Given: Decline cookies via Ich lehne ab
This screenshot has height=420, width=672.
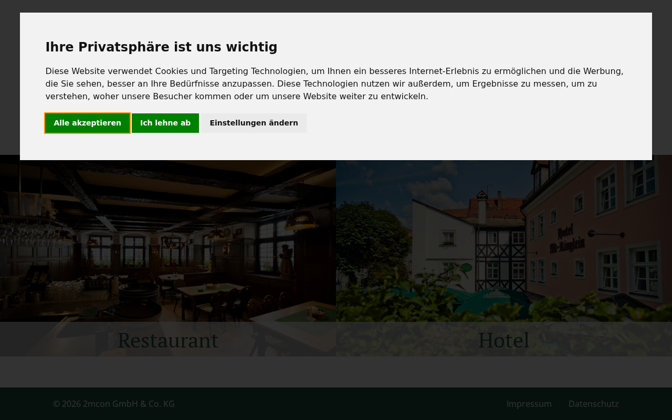Looking at the screenshot, I should tap(165, 123).
